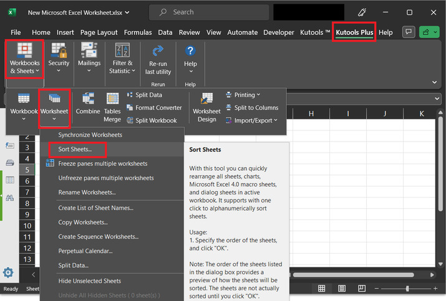Image resolution: width=446 pixels, height=301 pixels.
Task: Switch to Normal view in status bar
Action: 322,289
